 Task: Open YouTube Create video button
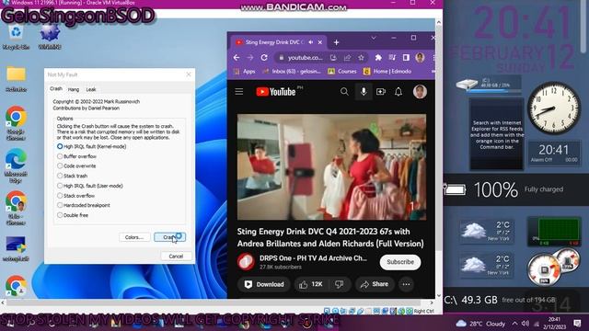tap(381, 92)
